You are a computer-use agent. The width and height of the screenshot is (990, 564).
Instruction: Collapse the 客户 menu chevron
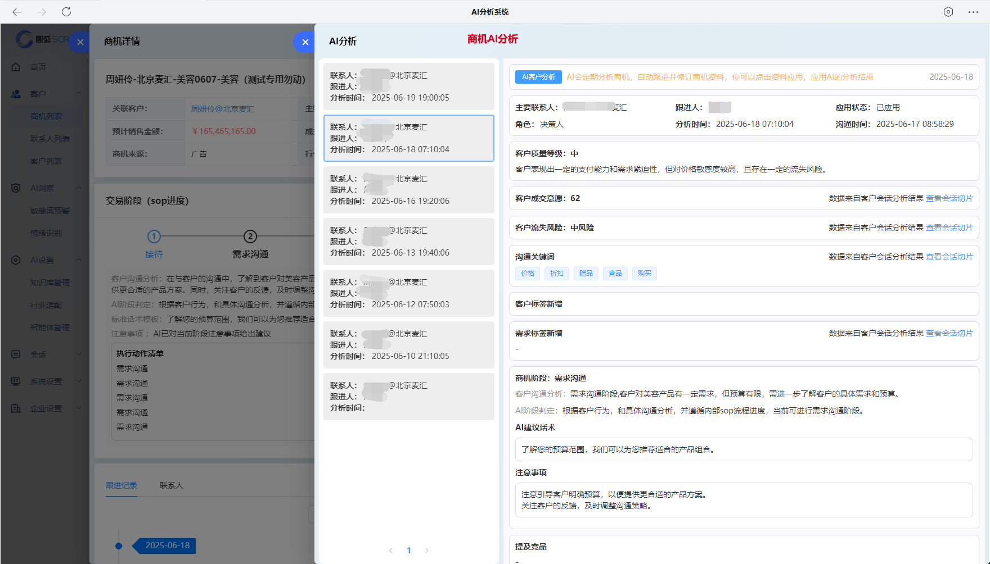(79, 94)
